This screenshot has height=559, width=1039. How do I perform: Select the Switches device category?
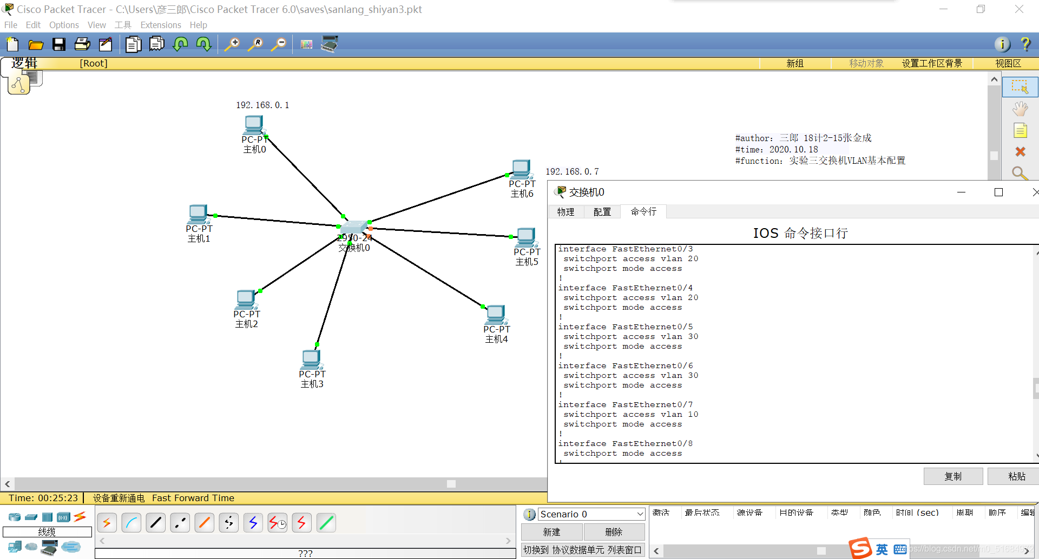coord(31,517)
